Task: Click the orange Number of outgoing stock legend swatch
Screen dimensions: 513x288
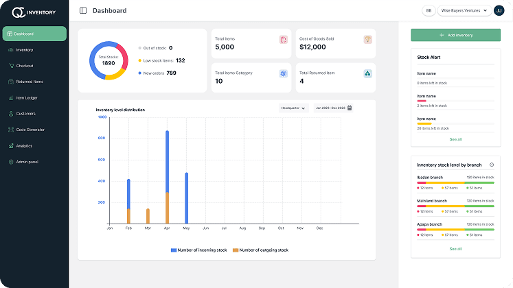Action: 236,250
